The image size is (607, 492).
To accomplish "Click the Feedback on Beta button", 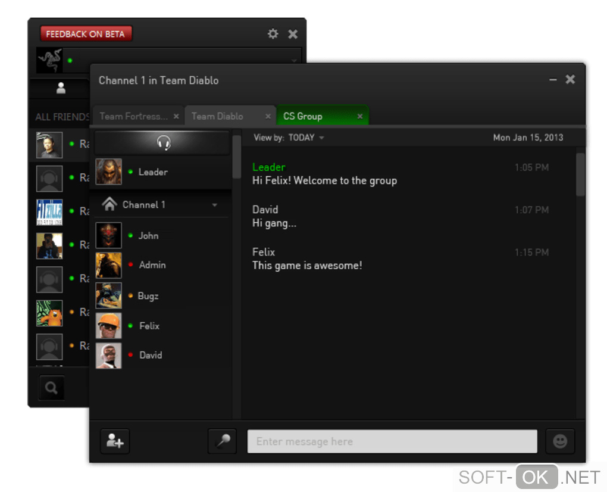I will point(86,34).
